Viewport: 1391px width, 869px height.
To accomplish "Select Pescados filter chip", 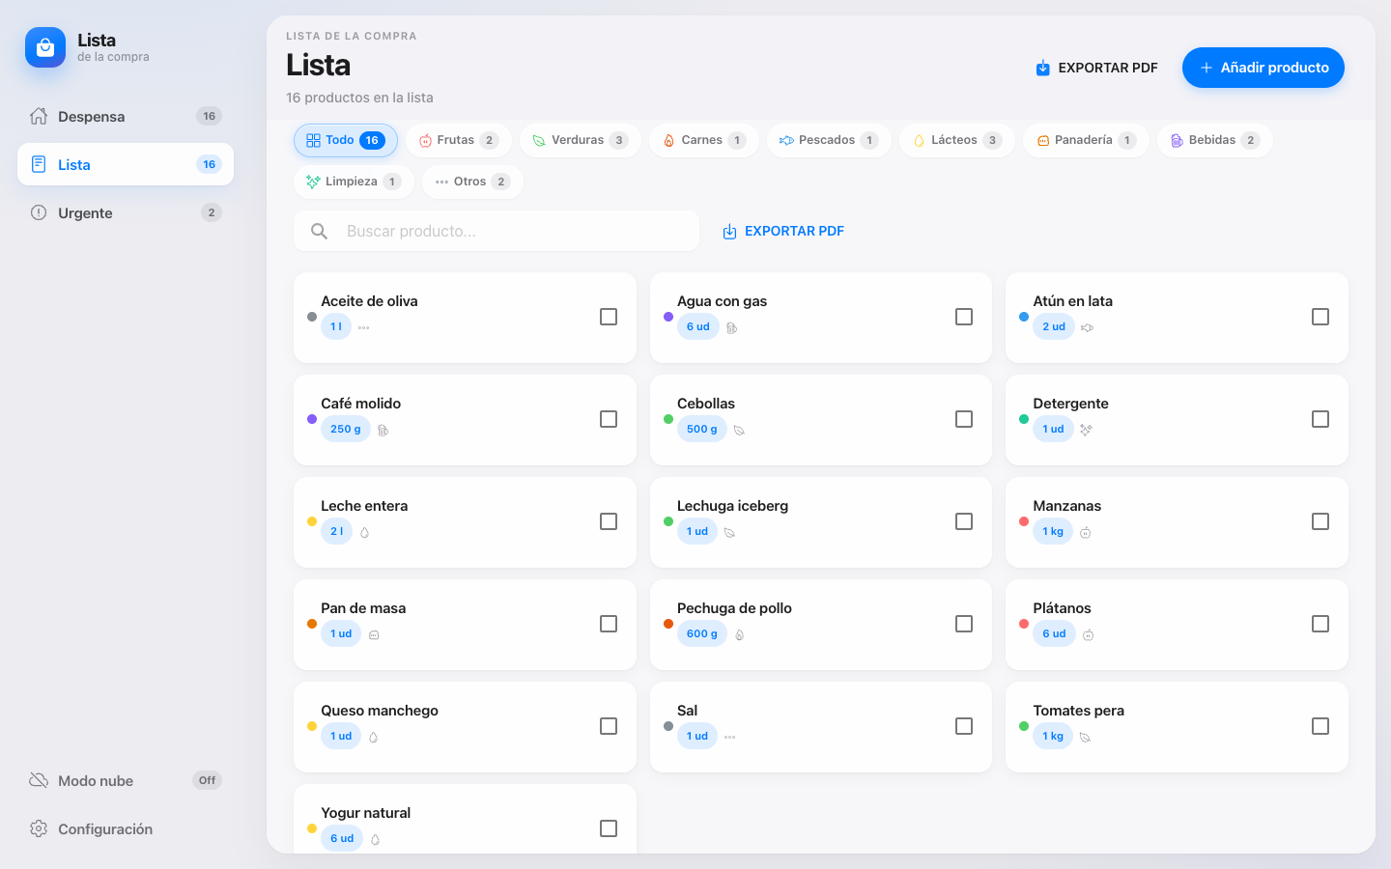I will (x=829, y=140).
